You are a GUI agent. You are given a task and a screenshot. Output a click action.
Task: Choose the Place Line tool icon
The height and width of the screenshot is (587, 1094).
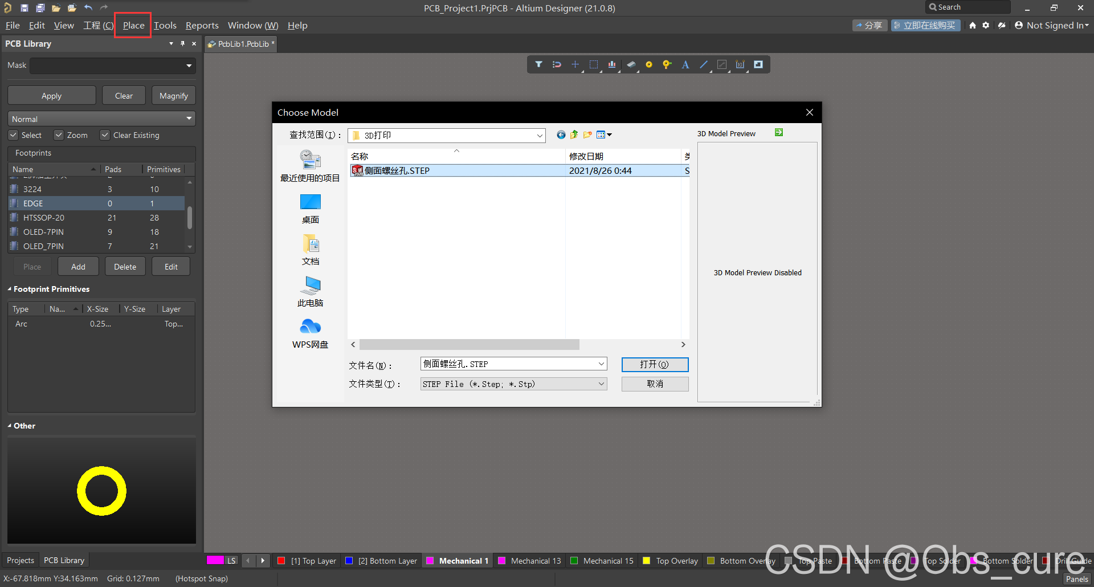click(704, 64)
